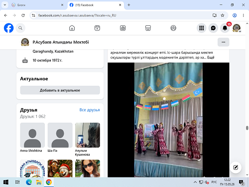Open friend with school logo picture
The width and height of the screenshot is (249, 187).
tap(32, 169)
